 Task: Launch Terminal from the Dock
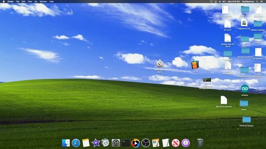pos(126,143)
